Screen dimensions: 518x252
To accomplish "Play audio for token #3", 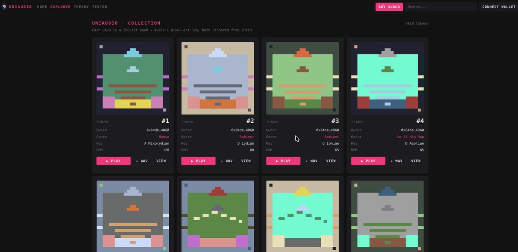I will point(284,161).
